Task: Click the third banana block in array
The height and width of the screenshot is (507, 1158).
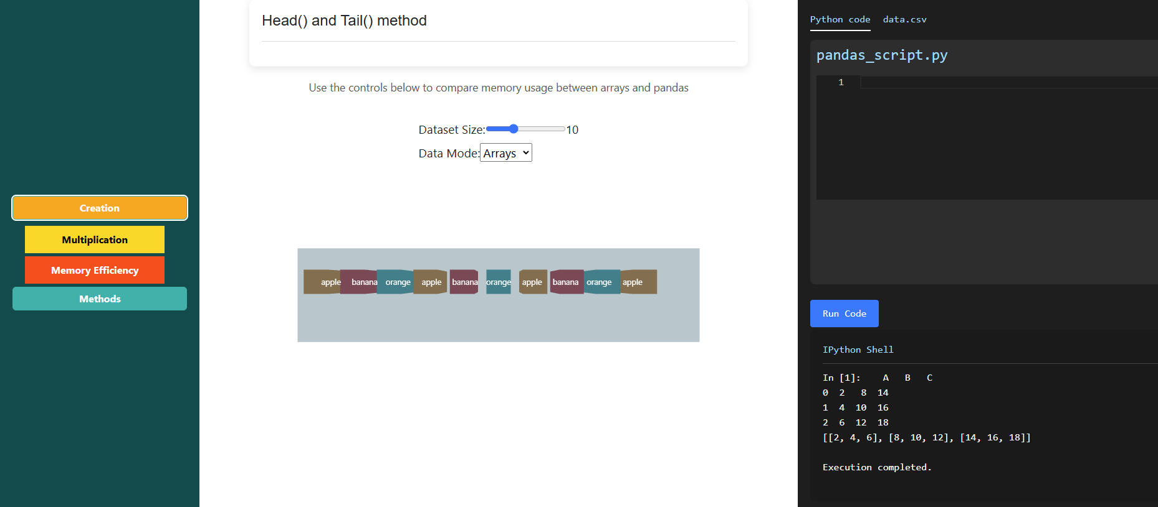Action: 566,282
